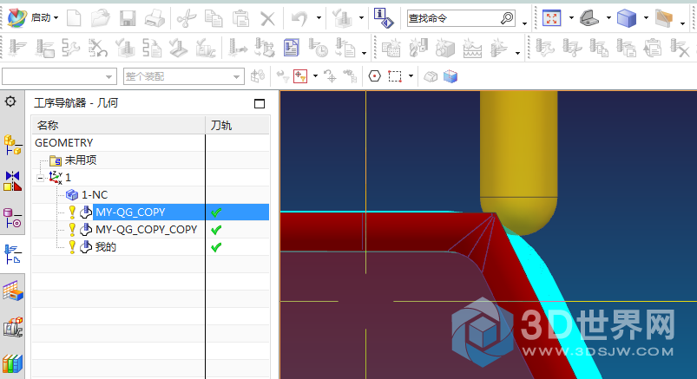Open the Machine Tool Navigator sidebar icon
The image size is (697, 379).
coord(12,327)
